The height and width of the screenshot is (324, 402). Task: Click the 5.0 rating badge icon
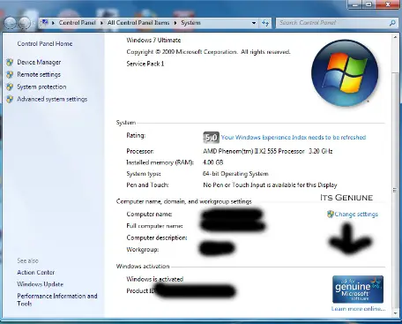pos(211,138)
